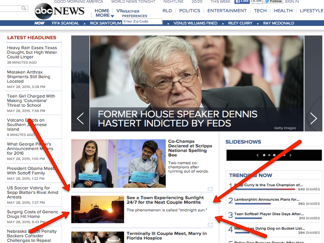Open GOOD MORNING AMERICA show link
This screenshot has height=243, width=324.
(79, 1)
